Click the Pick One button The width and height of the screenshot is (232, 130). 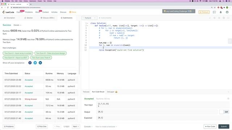(x=42, y=126)
